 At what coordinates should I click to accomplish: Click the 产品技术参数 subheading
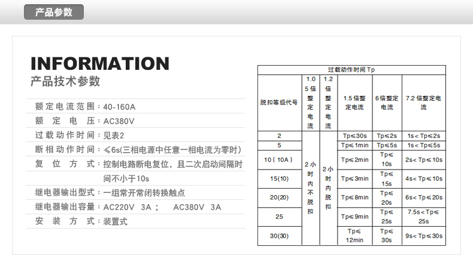tap(65, 81)
